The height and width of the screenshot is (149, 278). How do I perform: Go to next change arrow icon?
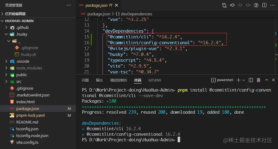point(248,5)
